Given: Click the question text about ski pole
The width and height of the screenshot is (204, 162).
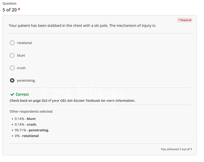Looking at the screenshot, I should [82, 26].
